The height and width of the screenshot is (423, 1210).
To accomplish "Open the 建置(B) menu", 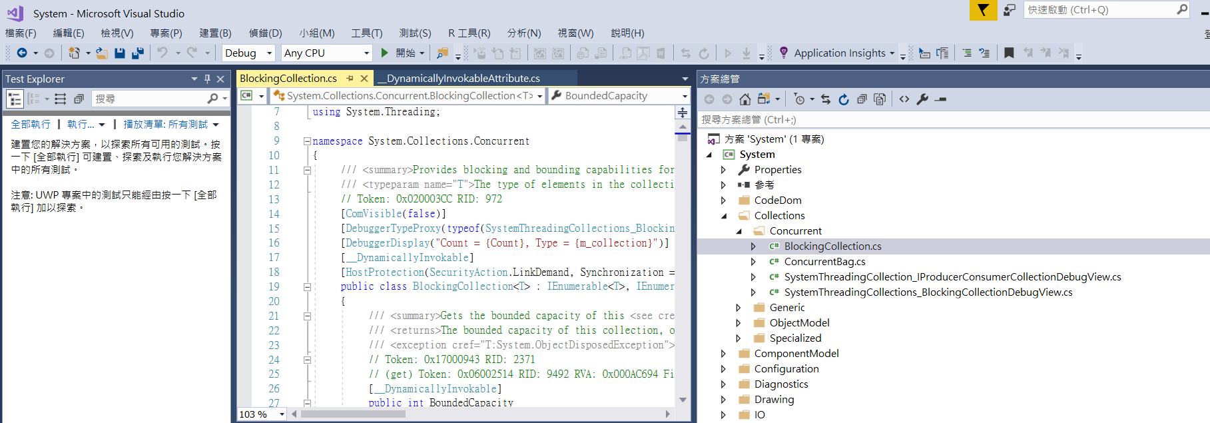I will (x=215, y=33).
